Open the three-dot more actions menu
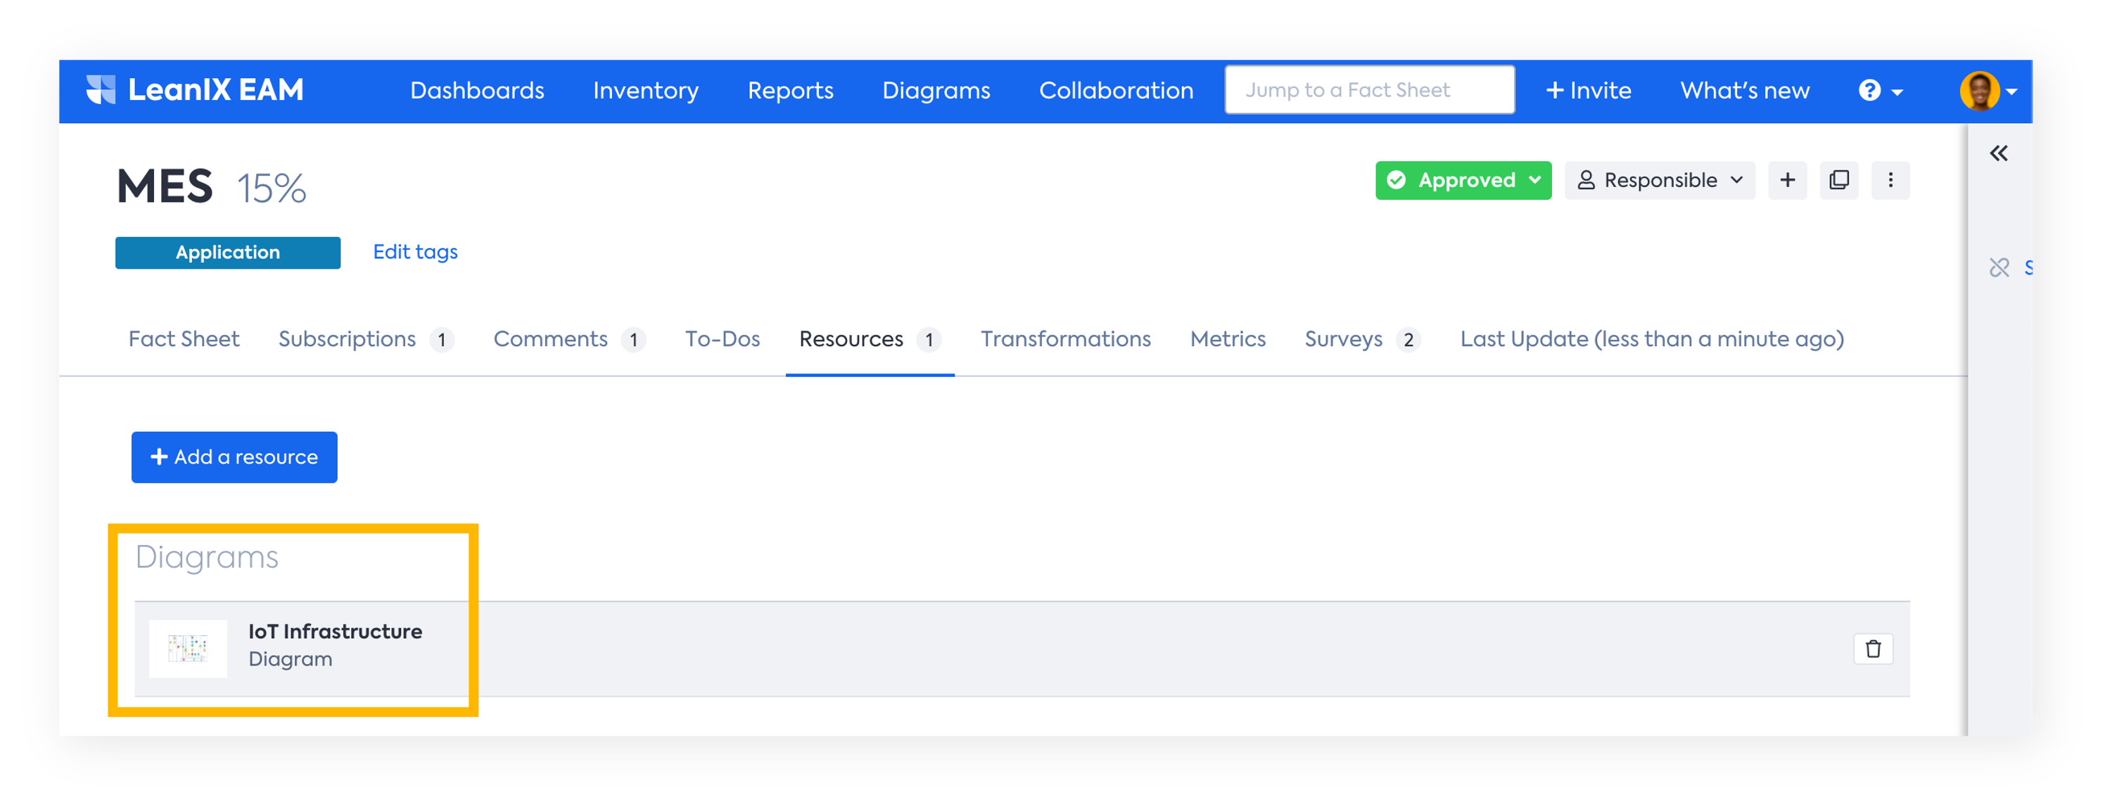 (1890, 180)
